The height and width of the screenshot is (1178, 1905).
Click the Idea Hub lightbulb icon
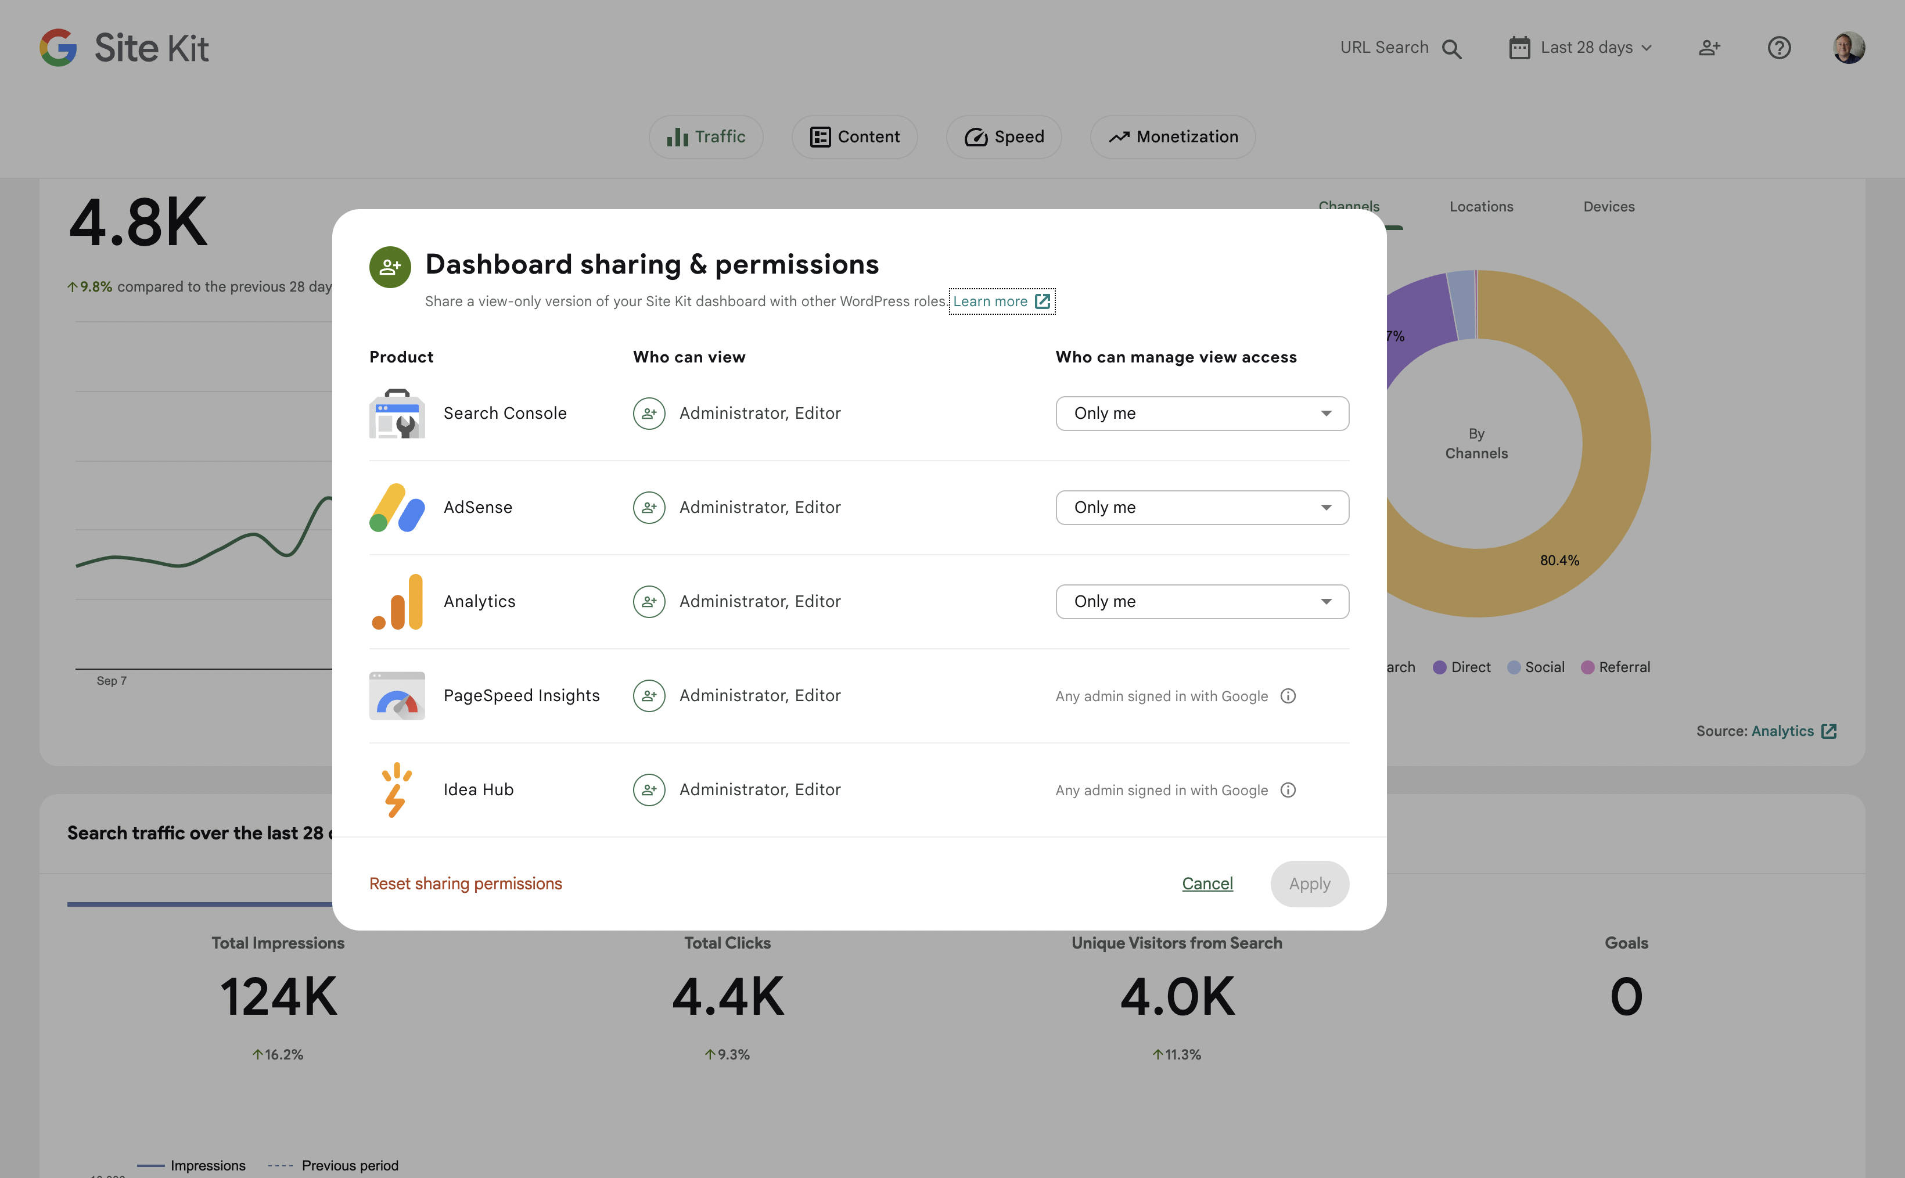coord(397,789)
